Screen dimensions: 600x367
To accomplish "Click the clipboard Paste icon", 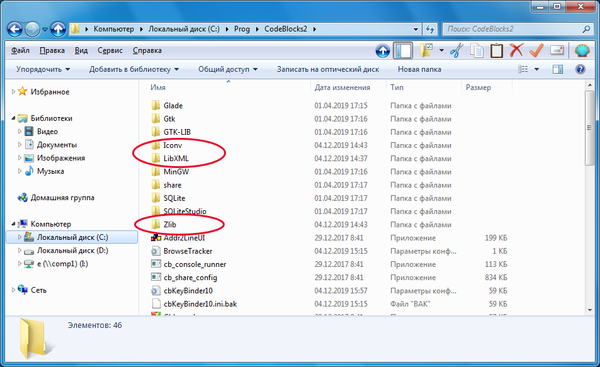I will click(497, 50).
